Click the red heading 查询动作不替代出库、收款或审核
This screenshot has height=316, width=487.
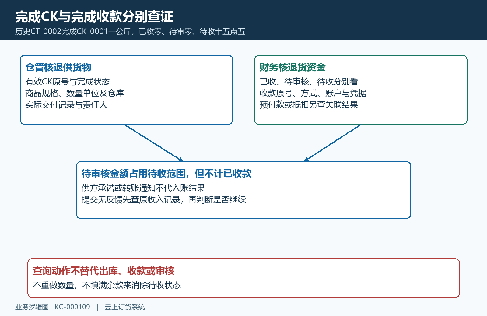click(103, 271)
